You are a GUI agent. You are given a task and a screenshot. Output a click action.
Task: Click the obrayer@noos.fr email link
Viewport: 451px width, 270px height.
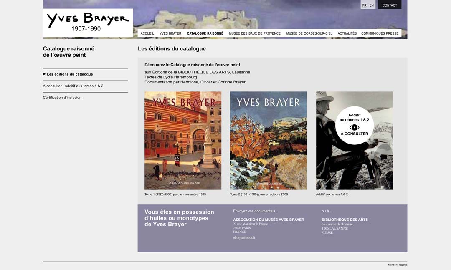[x=244, y=237]
